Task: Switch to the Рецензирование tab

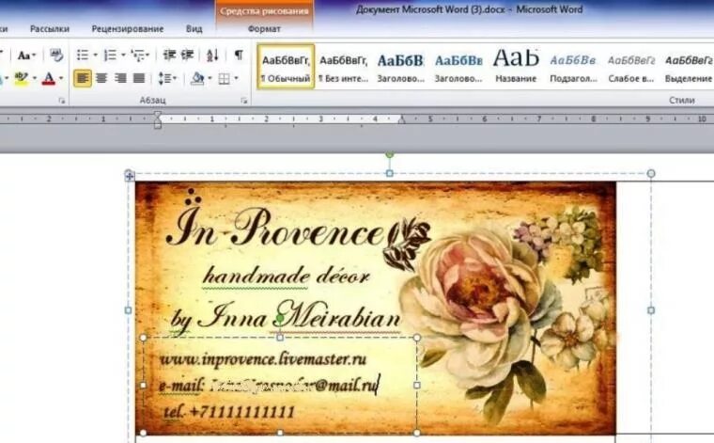Action: 128,29
